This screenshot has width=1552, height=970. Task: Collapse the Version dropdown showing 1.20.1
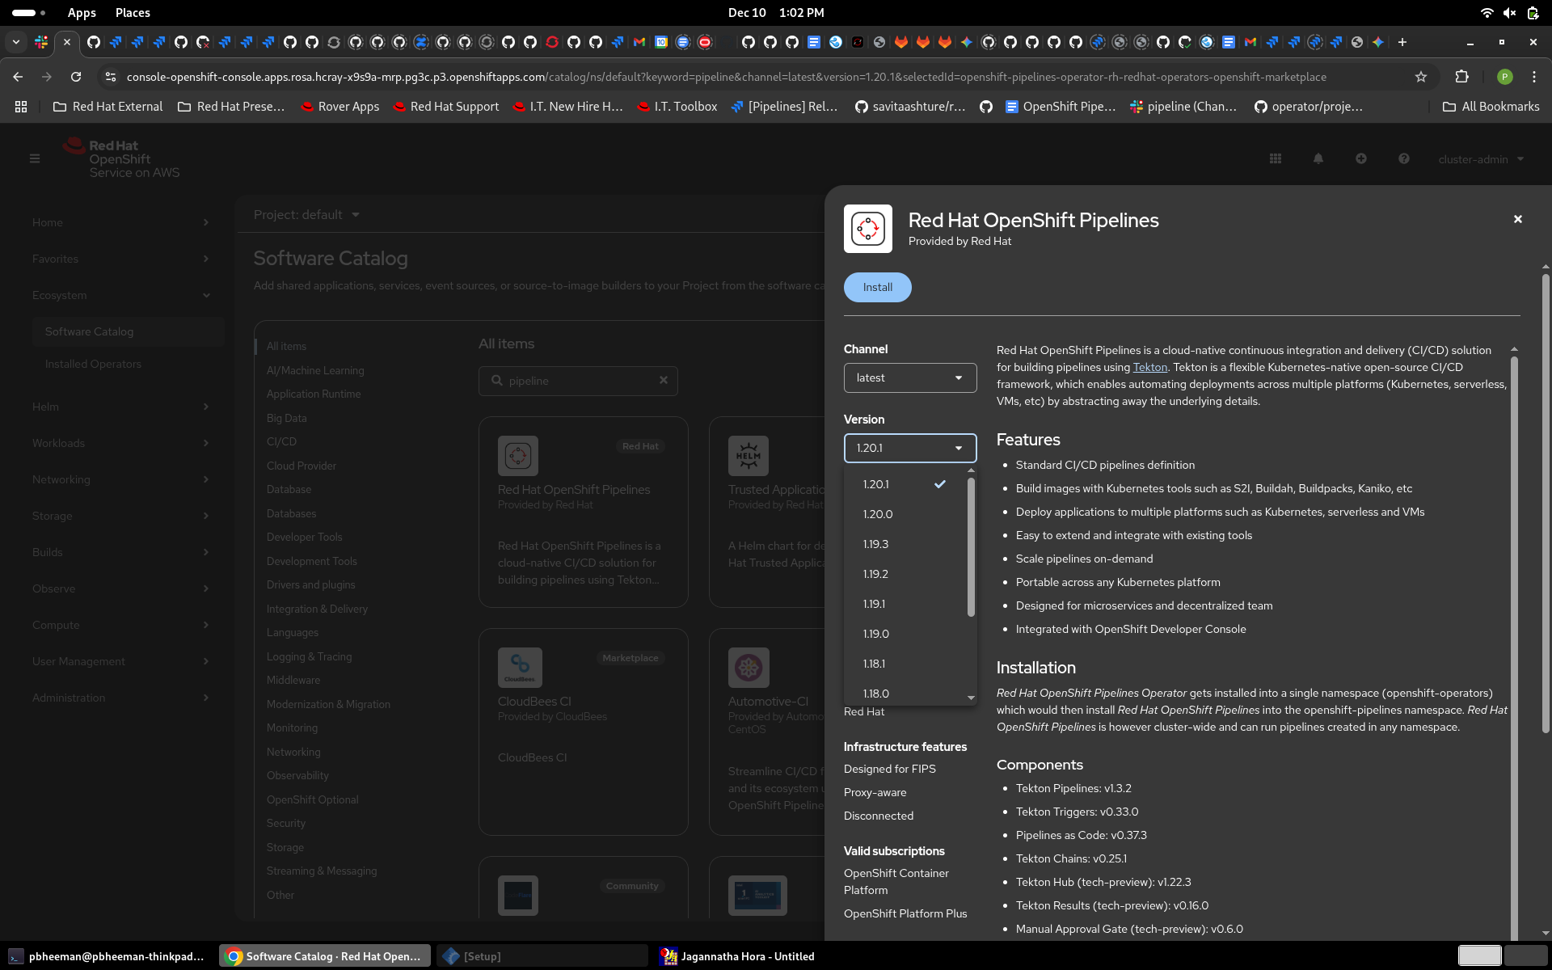click(909, 448)
